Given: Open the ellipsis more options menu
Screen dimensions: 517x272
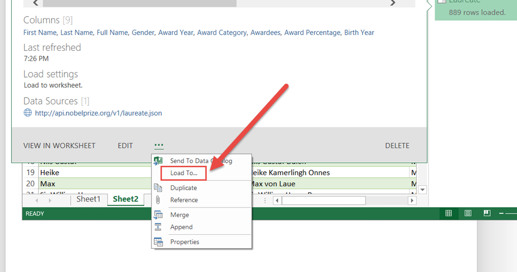Looking at the screenshot, I should coord(159,146).
